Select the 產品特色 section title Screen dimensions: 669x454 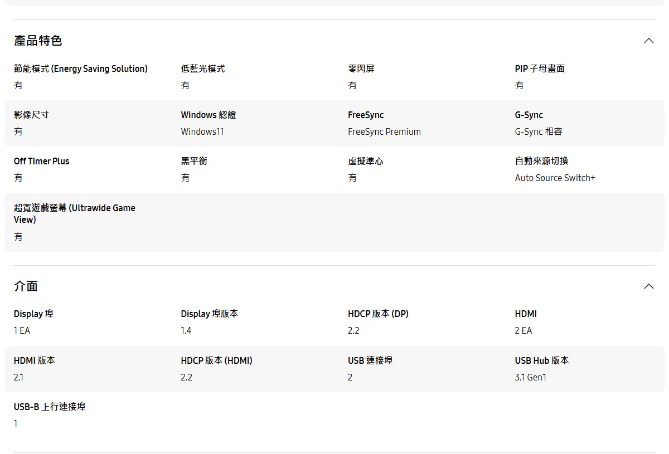pos(37,40)
